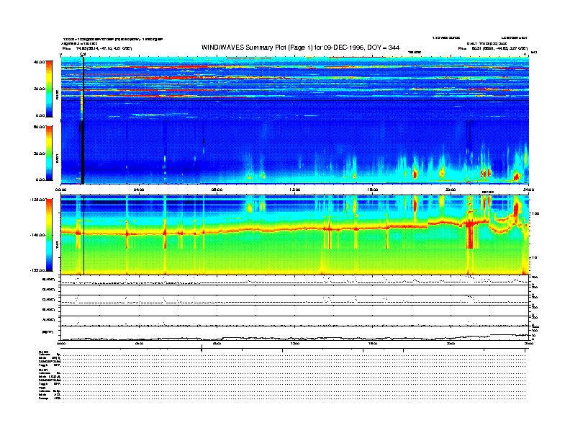
Task: Click the black horizontal line across RAD2 spectrogram
Action: (x=295, y=100)
